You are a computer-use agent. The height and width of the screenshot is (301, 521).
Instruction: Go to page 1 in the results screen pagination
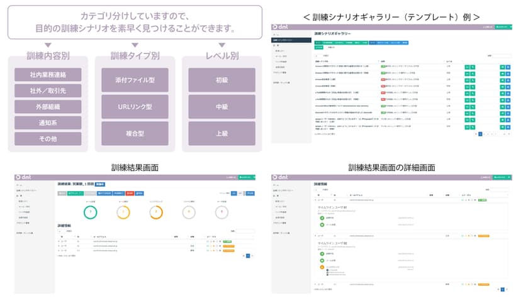tap(248, 256)
